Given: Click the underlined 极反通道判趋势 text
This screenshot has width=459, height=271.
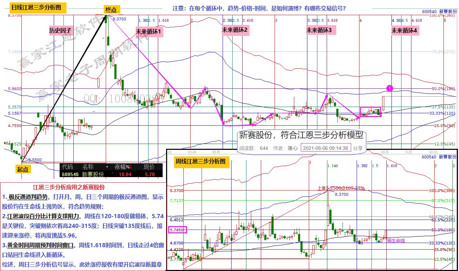Looking at the screenshot, I should (x=28, y=197).
